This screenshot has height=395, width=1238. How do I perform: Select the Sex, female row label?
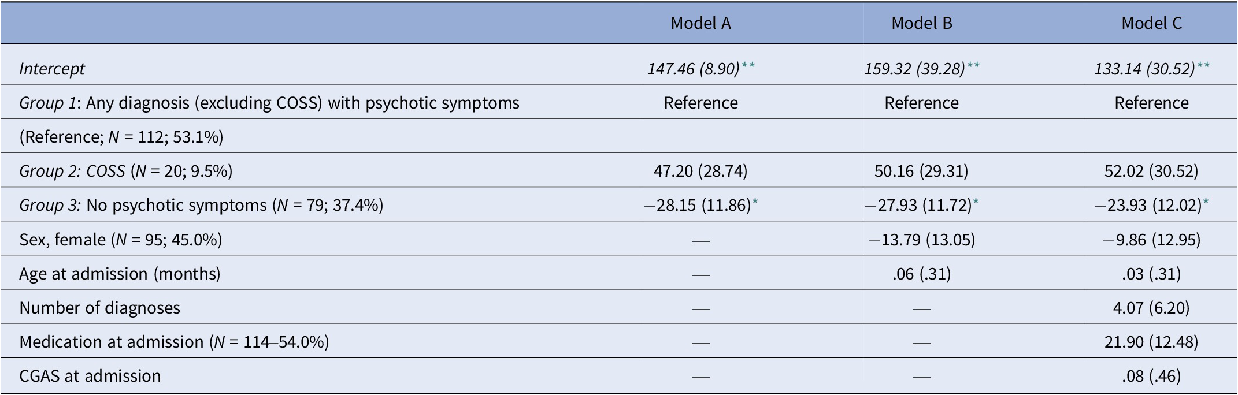(x=120, y=239)
